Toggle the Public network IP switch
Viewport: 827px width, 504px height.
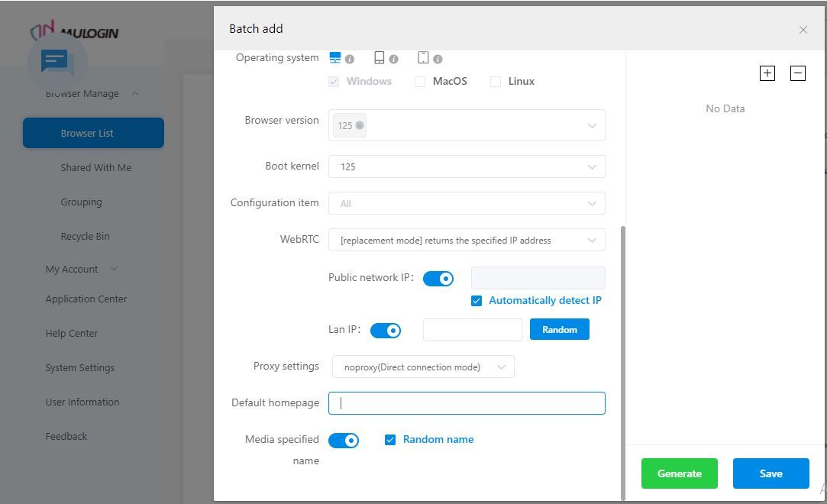[x=438, y=279]
